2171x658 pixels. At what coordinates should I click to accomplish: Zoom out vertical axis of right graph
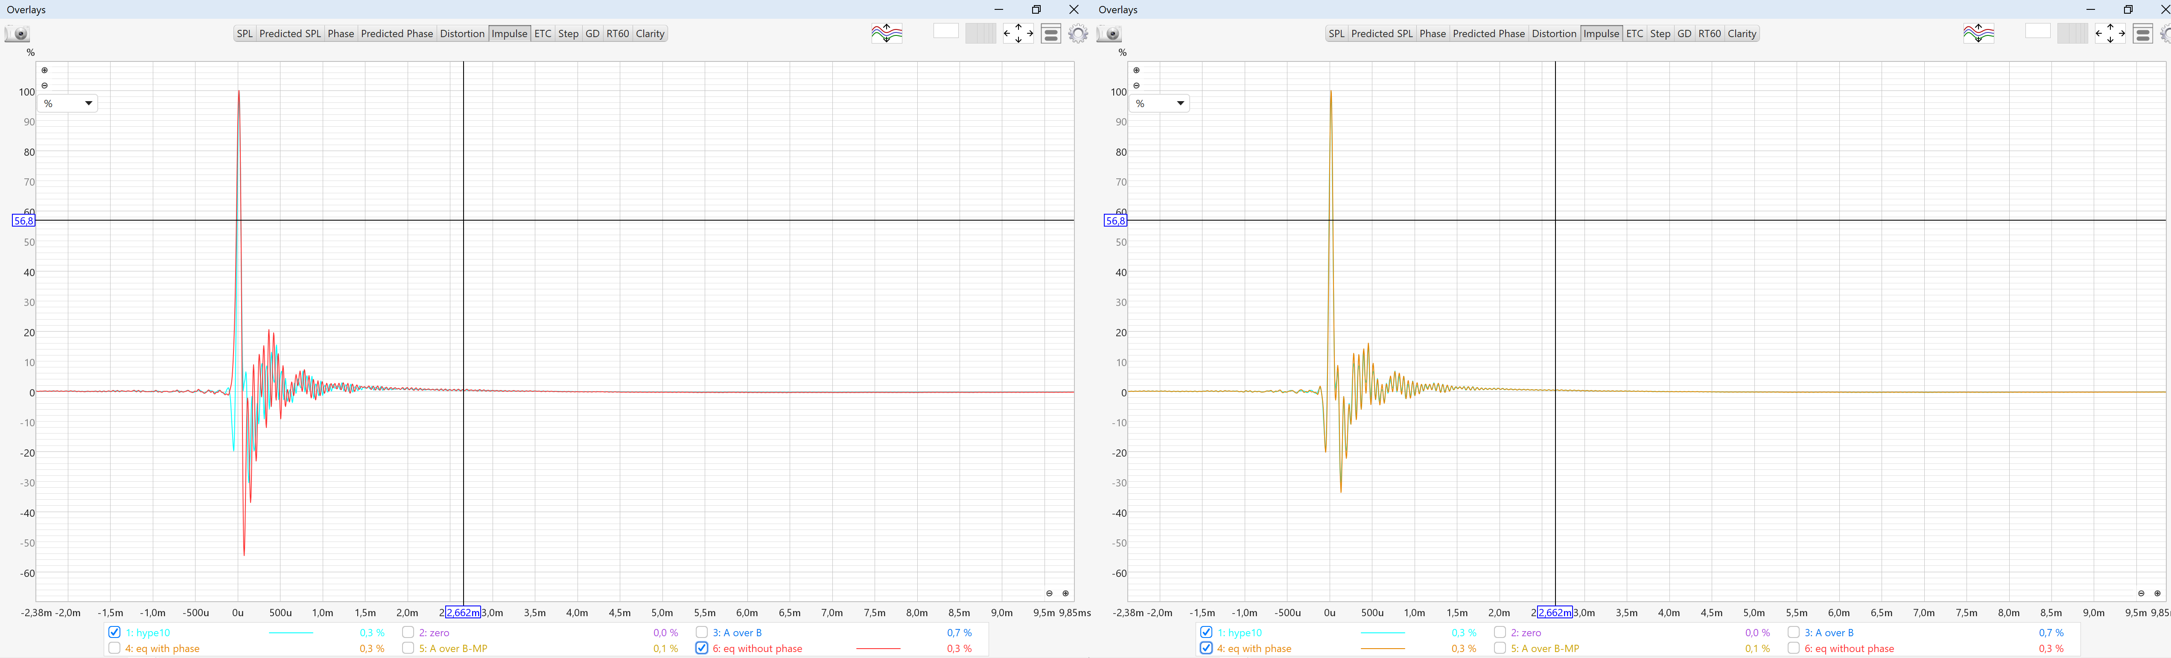(x=1137, y=86)
